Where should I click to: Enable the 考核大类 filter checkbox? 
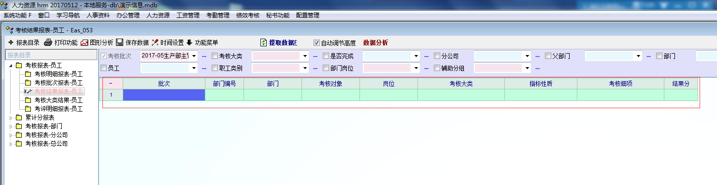click(215, 56)
